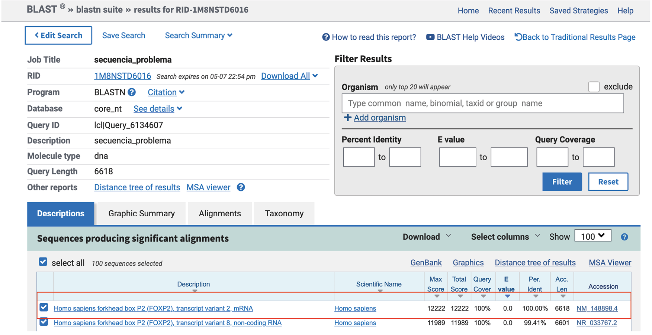
Task: Expand the Select columns menu
Action: pyautogui.click(x=505, y=237)
